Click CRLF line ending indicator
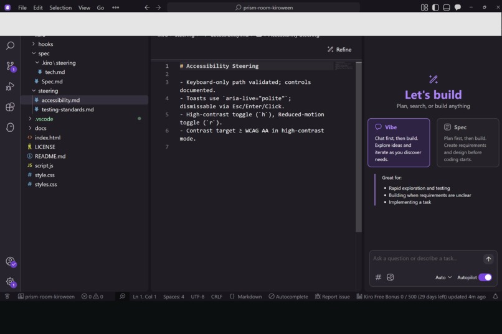The height and width of the screenshot is (334, 502). (216, 297)
